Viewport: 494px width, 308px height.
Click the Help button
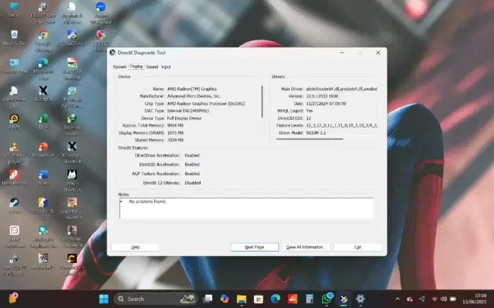click(x=135, y=247)
